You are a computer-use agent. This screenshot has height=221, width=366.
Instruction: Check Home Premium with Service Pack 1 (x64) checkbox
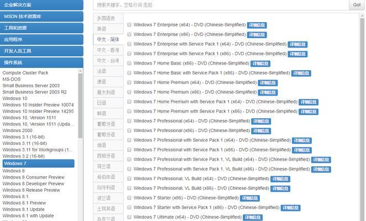(x=129, y=102)
